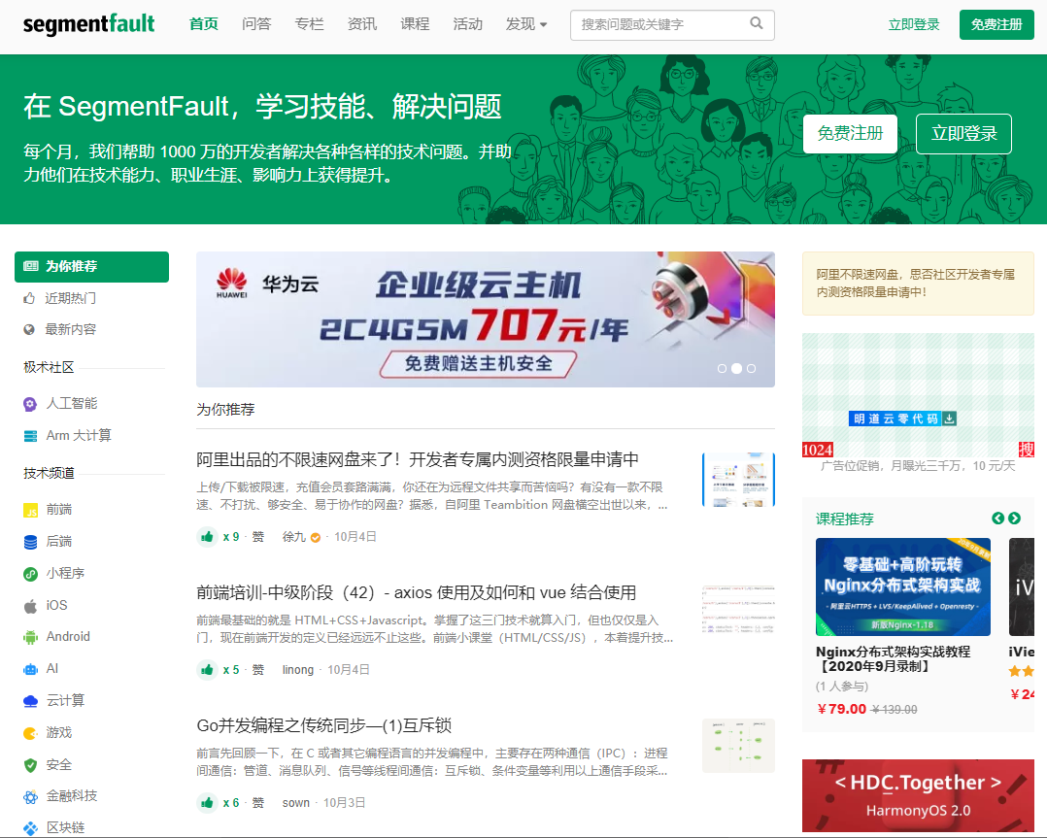1047x838 pixels.
Task: Open Nginx分布式架构实战教程 course title
Action: 893,658
